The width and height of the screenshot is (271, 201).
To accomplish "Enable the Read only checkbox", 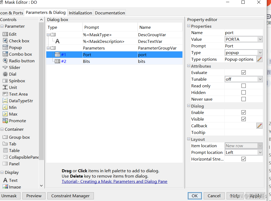I will tap(244, 86).
